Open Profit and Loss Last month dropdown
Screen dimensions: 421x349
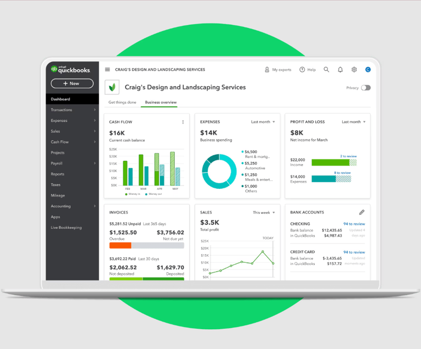[354, 122]
